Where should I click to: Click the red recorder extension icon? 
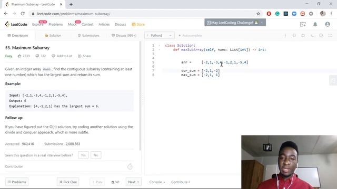pos(303,14)
